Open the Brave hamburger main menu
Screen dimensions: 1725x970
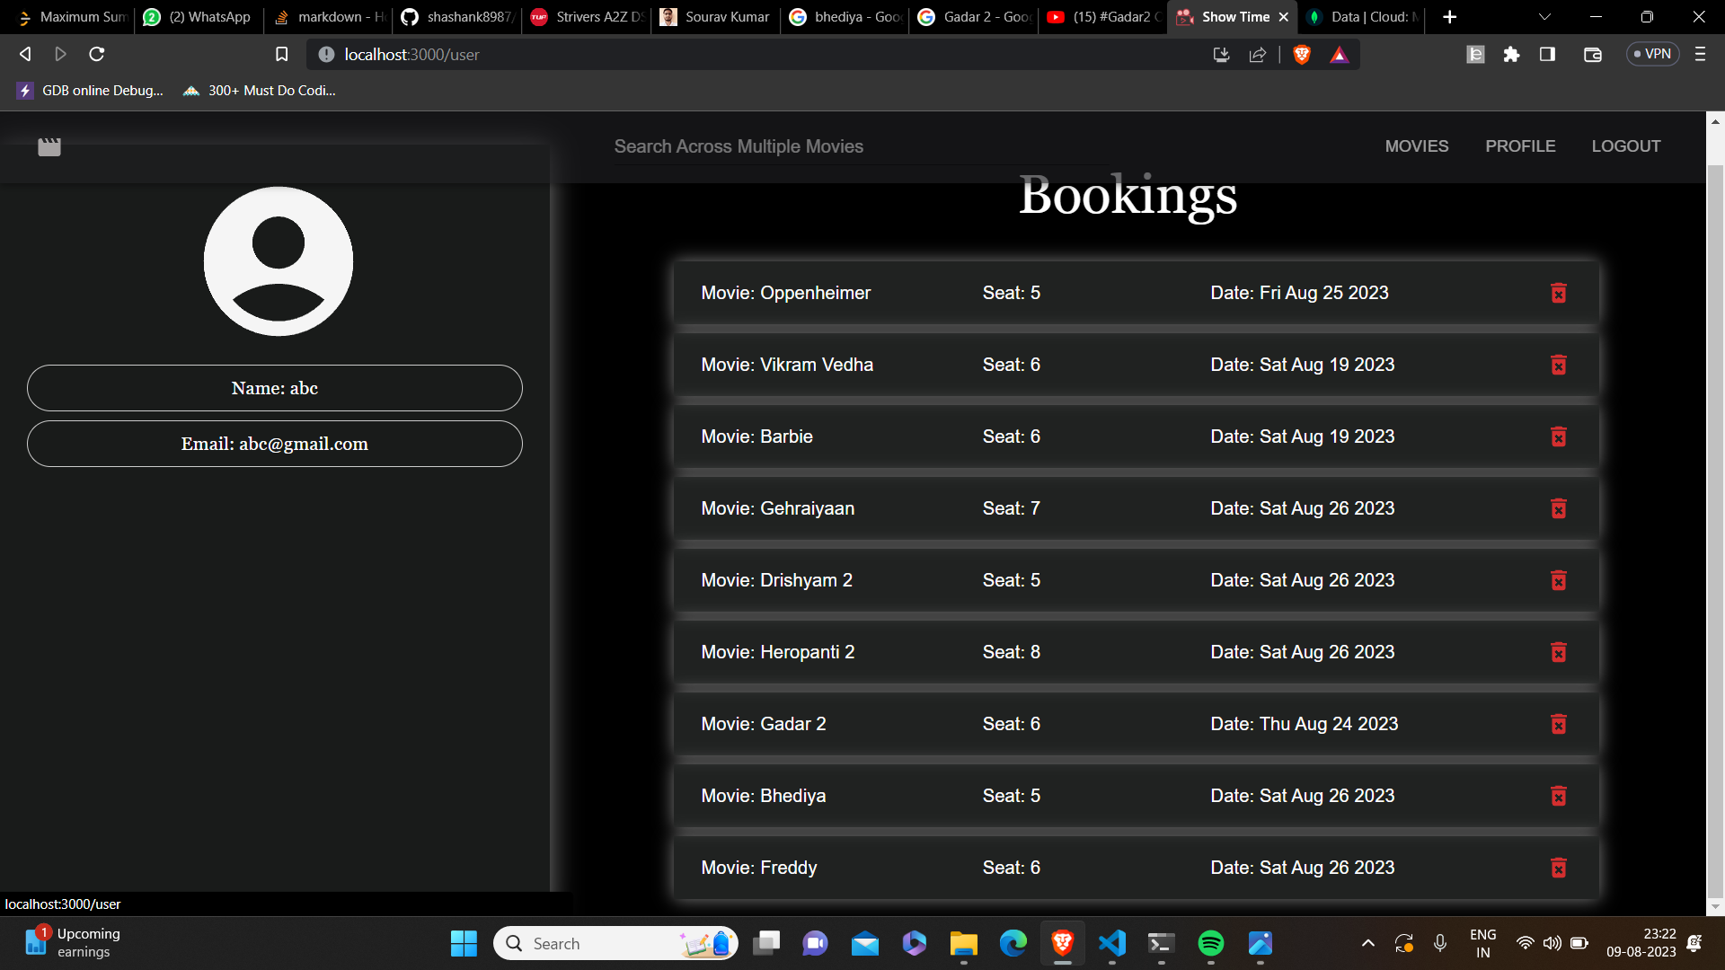pyautogui.click(x=1700, y=55)
